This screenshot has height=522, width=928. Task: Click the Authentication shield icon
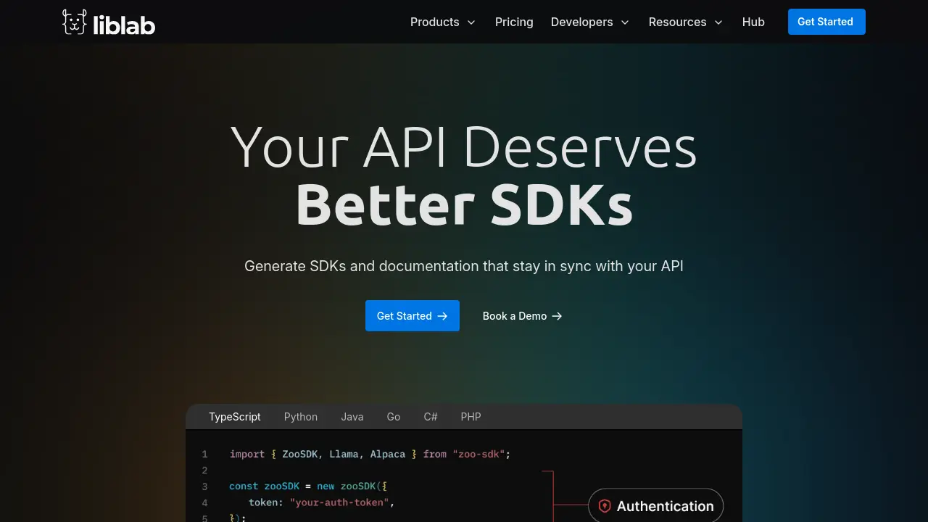pyautogui.click(x=604, y=506)
